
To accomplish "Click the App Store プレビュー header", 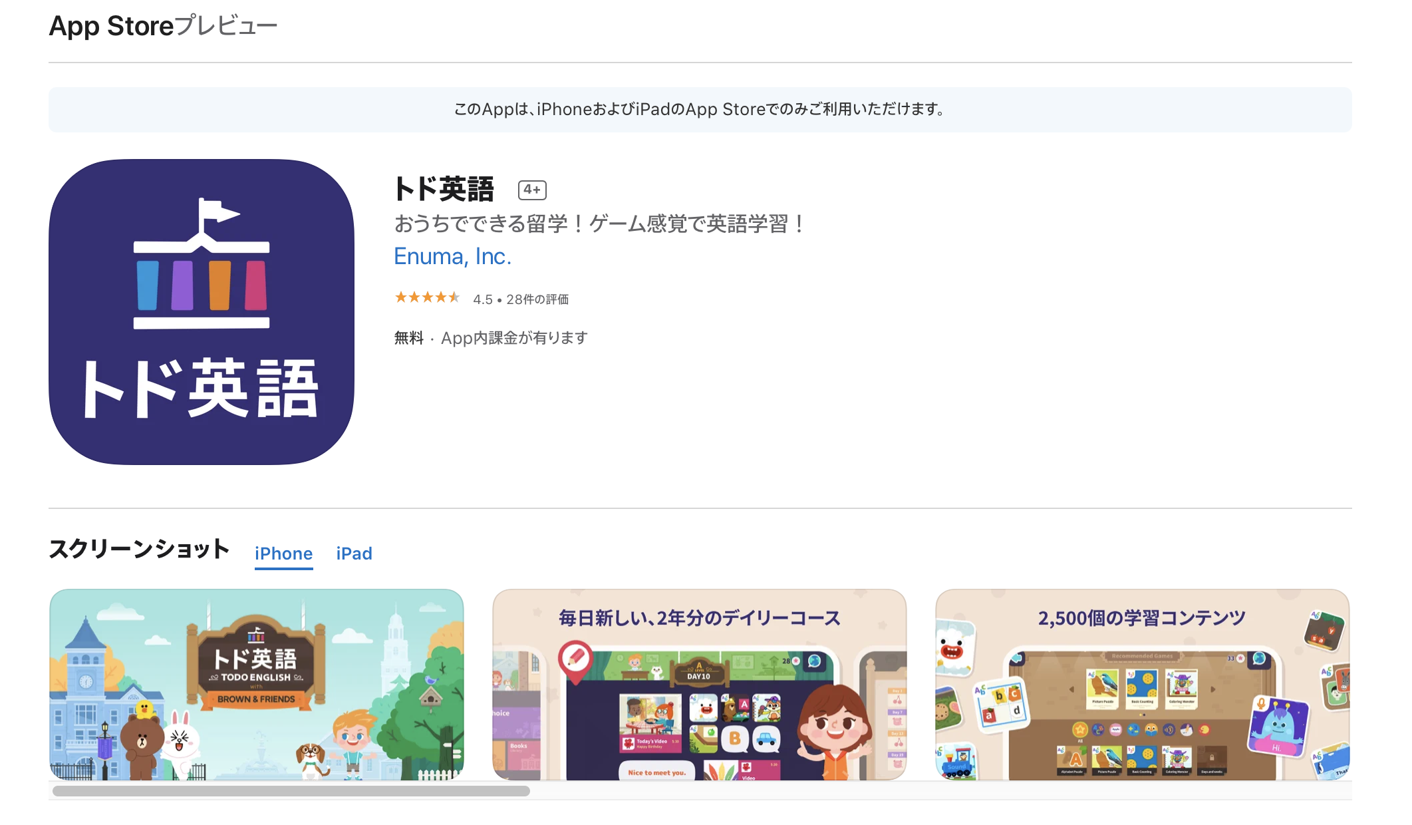I will tap(163, 26).
